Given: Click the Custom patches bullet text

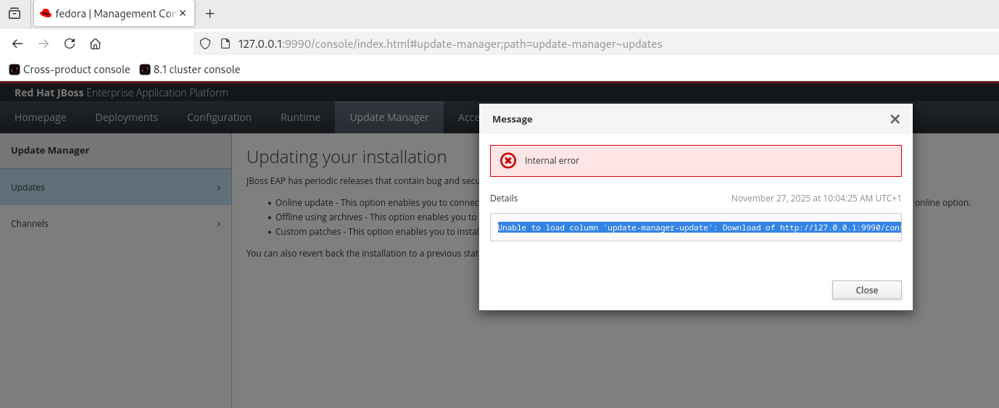Looking at the screenshot, I should (x=377, y=231).
